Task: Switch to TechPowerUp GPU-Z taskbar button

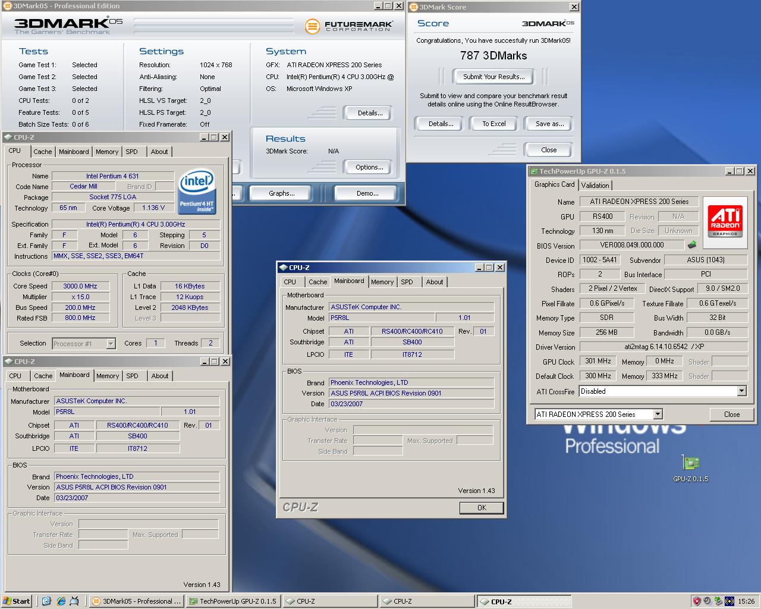Action: 233,601
